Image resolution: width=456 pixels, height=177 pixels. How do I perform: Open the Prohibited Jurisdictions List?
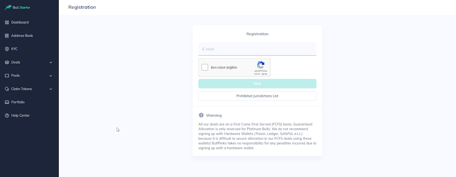point(257,96)
